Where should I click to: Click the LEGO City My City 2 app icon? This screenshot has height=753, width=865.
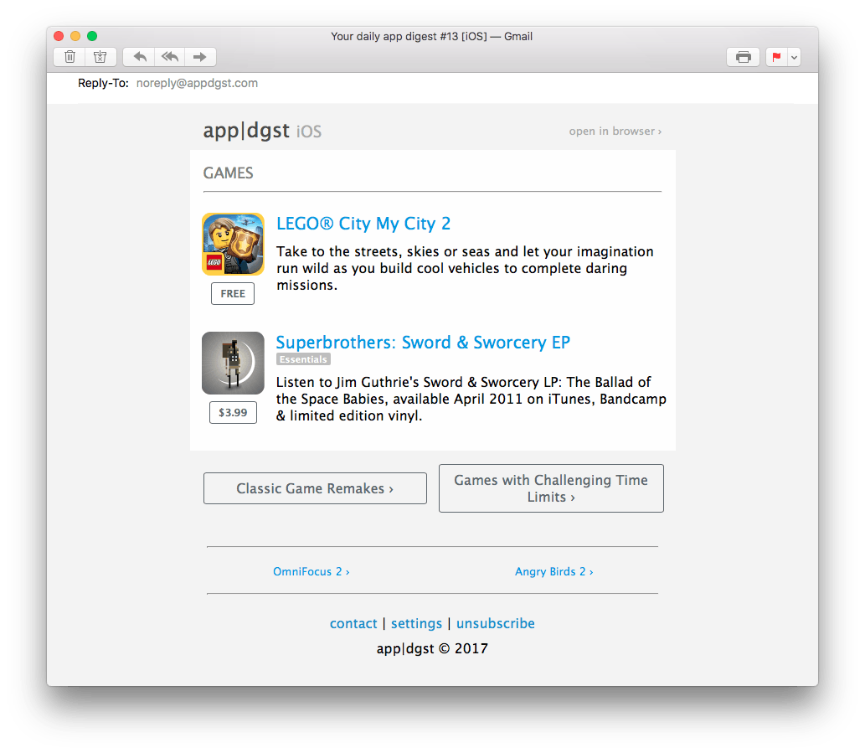point(233,245)
